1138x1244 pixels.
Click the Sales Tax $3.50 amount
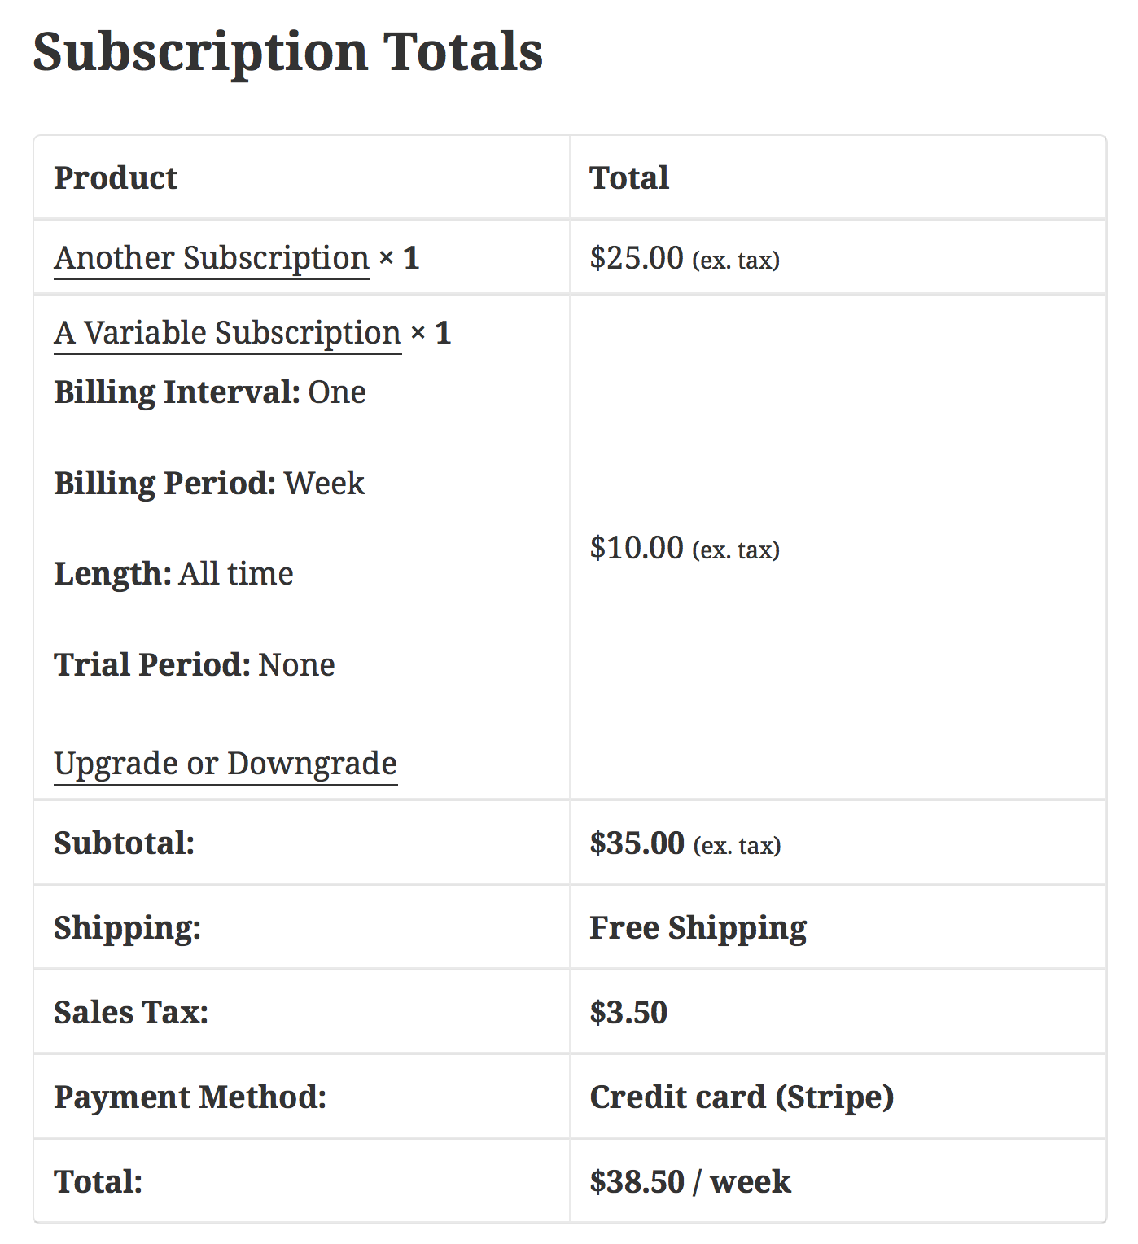point(627,1013)
